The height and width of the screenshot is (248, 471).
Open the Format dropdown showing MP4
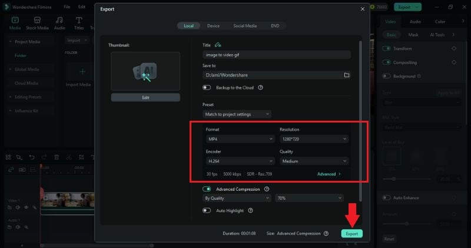point(240,139)
